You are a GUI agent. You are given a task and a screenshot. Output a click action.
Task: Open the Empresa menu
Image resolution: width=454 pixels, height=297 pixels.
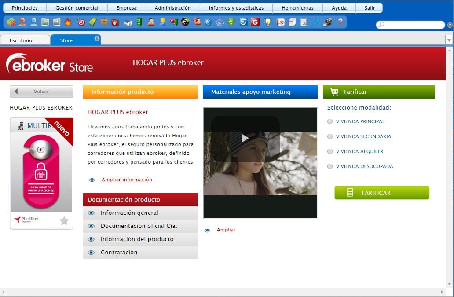click(x=127, y=8)
